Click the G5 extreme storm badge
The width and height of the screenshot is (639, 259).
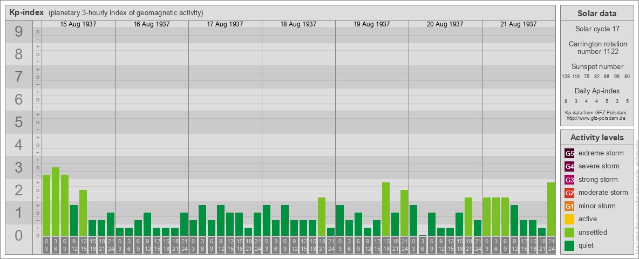(x=569, y=153)
